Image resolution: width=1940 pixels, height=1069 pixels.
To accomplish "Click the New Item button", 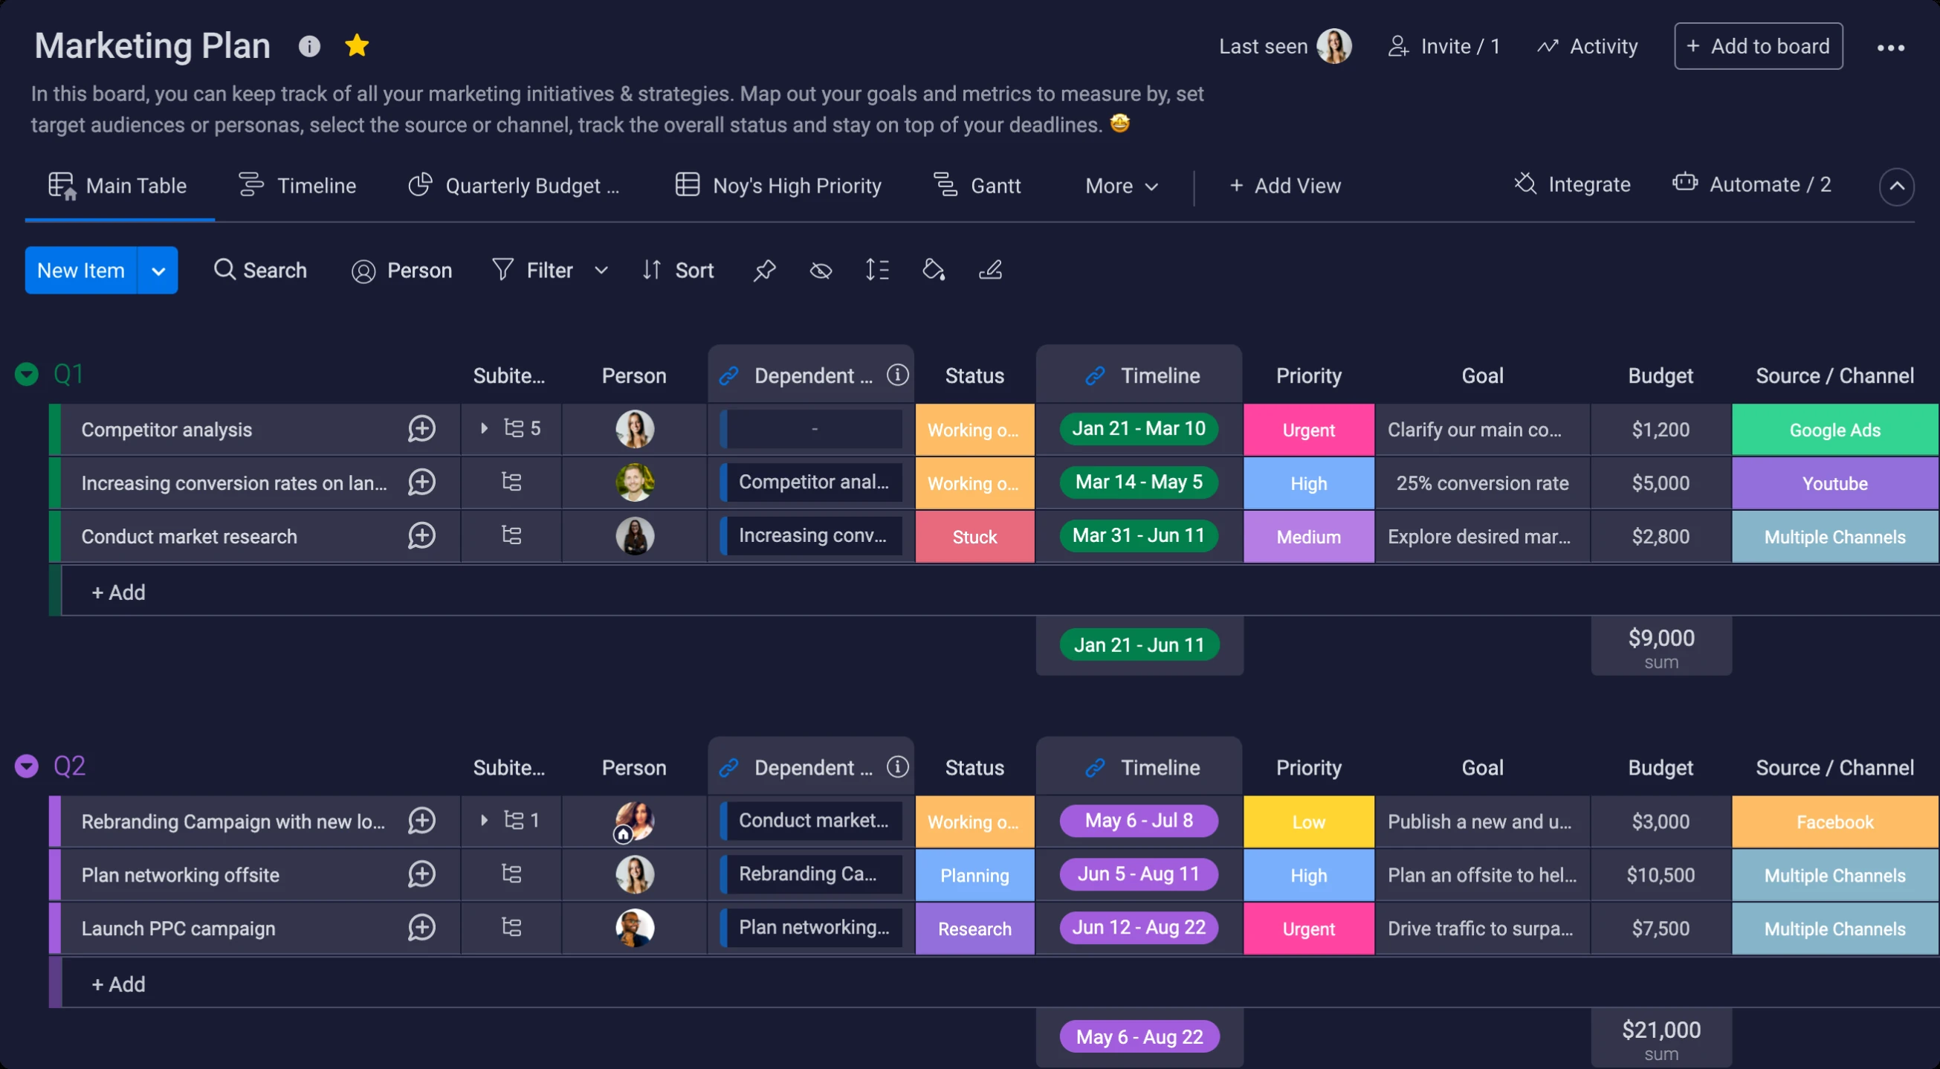I will [x=81, y=271].
